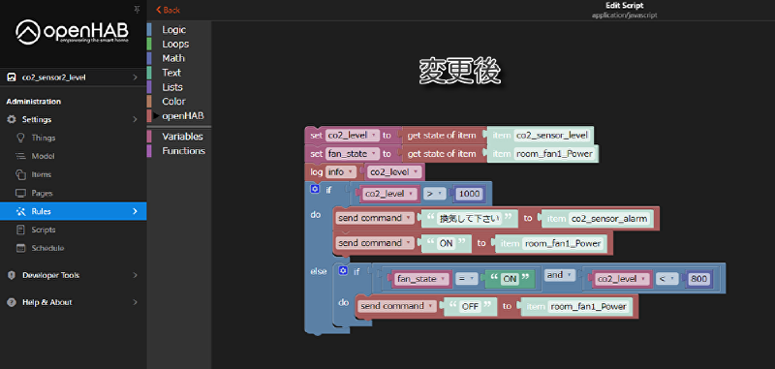The image size is (775, 369).
Task: Open the Rules administration page
Action: (74, 211)
